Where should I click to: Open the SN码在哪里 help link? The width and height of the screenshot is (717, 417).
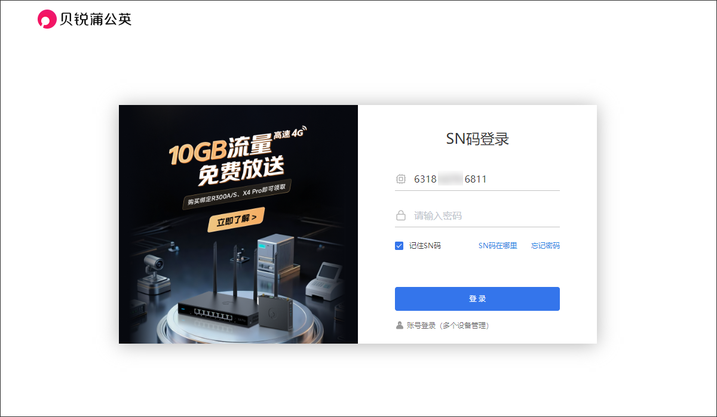click(498, 246)
